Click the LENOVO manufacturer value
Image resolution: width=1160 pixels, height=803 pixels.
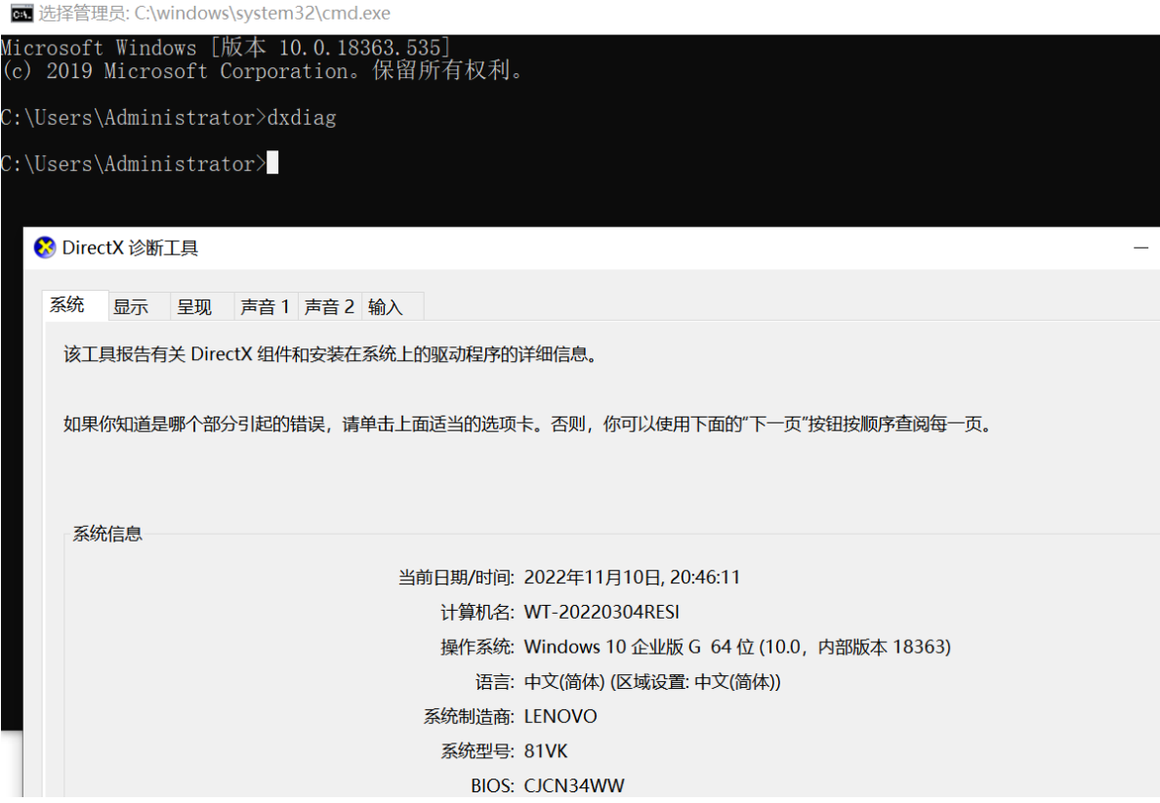click(560, 716)
